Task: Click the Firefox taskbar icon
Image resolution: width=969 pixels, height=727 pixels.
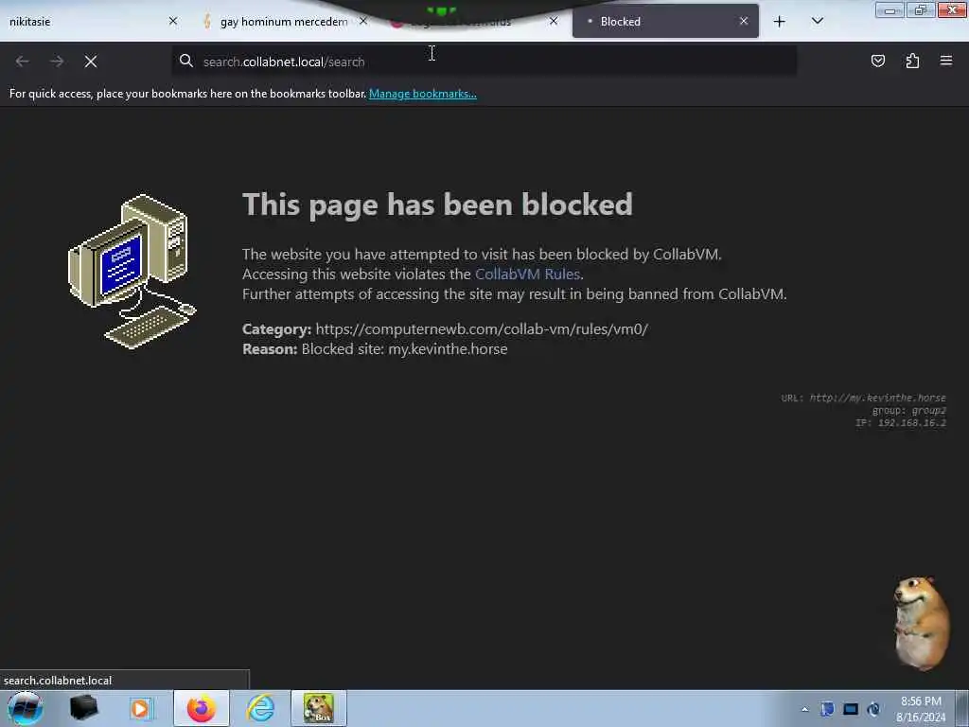Action: click(x=202, y=708)
